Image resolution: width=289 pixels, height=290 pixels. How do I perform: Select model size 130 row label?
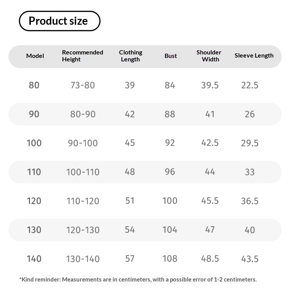click(x=34, y=230)
